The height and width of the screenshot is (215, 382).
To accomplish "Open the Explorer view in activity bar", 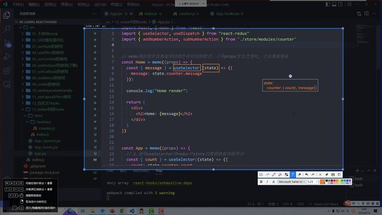I will pos(7,15).
